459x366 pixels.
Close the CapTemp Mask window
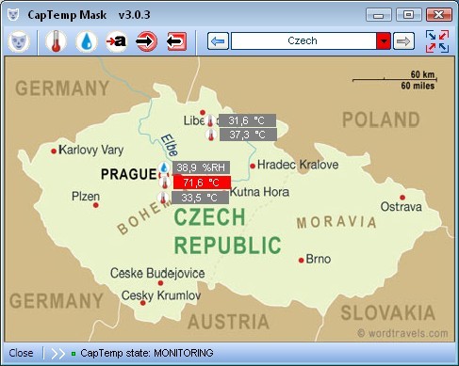tap(439, 15)
